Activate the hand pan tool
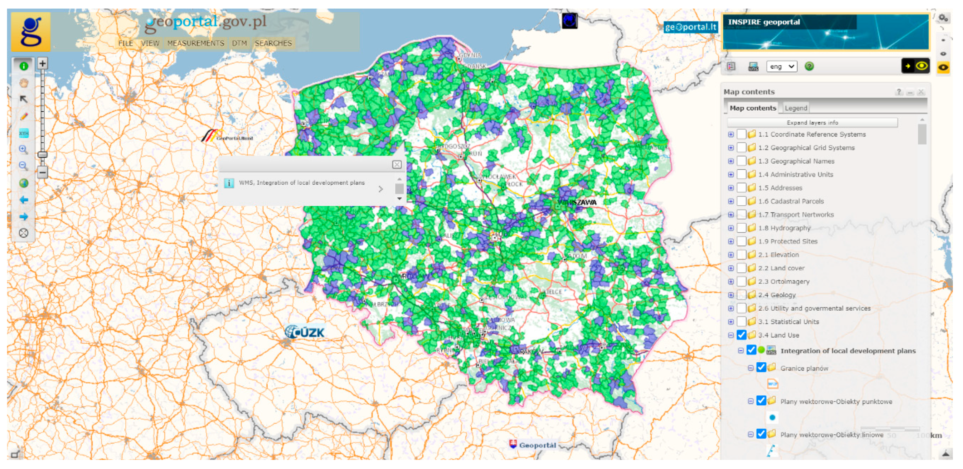 pos(23,83)
